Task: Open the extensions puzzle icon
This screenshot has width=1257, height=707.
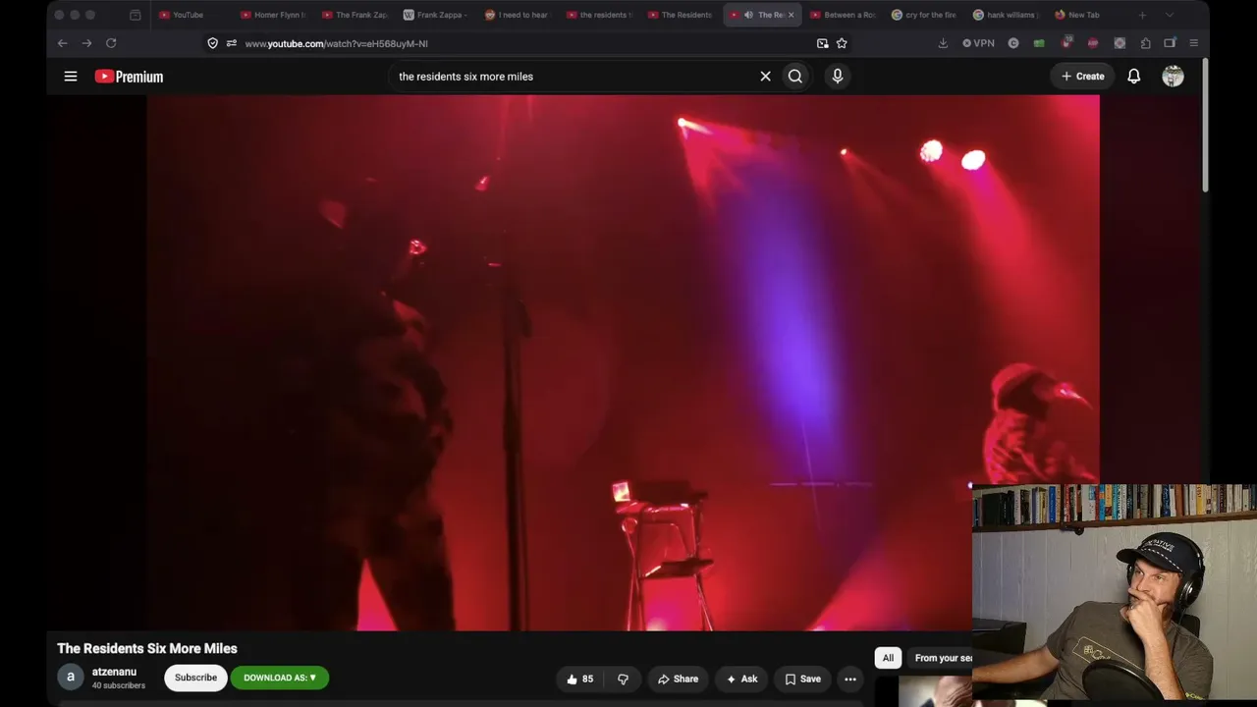Action: tap(1146, 43)
